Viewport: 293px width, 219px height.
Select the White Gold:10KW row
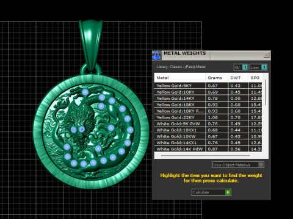208,136
